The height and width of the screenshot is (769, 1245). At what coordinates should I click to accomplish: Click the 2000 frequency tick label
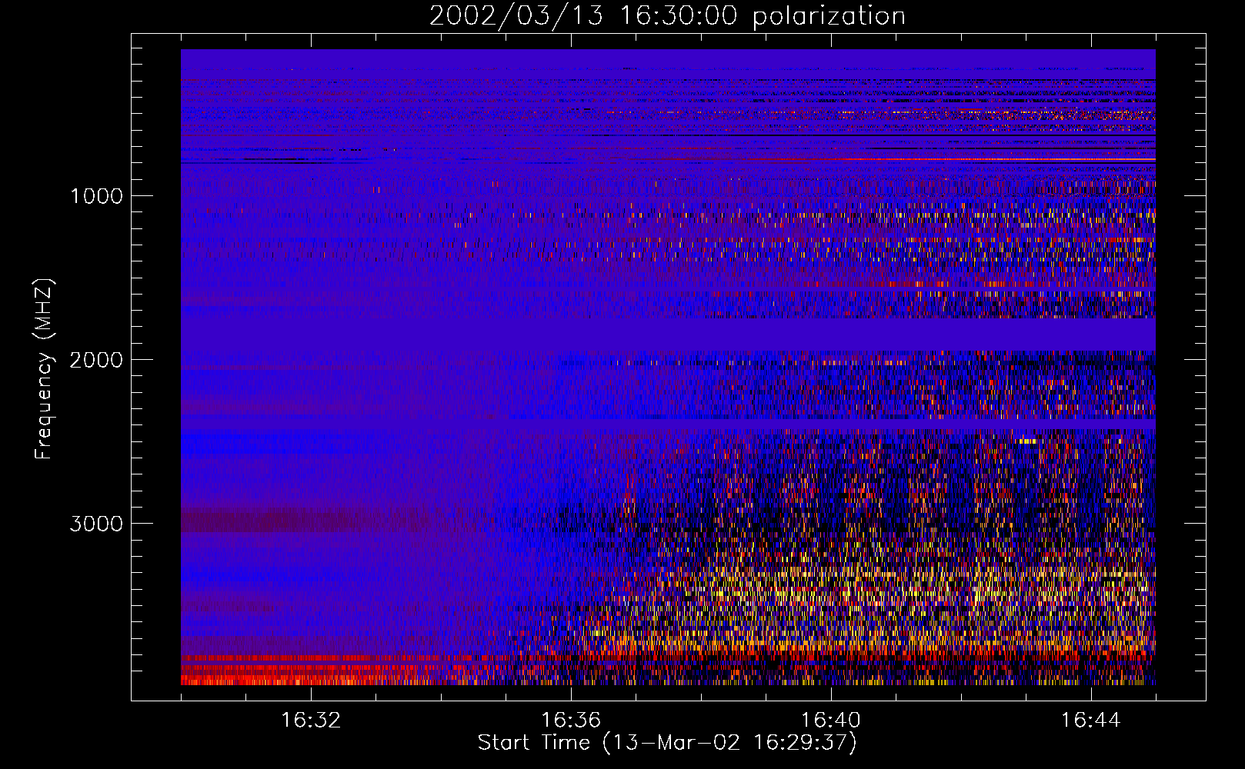[96, 360]
